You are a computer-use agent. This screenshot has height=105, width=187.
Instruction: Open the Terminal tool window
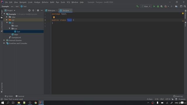[20, 96]
